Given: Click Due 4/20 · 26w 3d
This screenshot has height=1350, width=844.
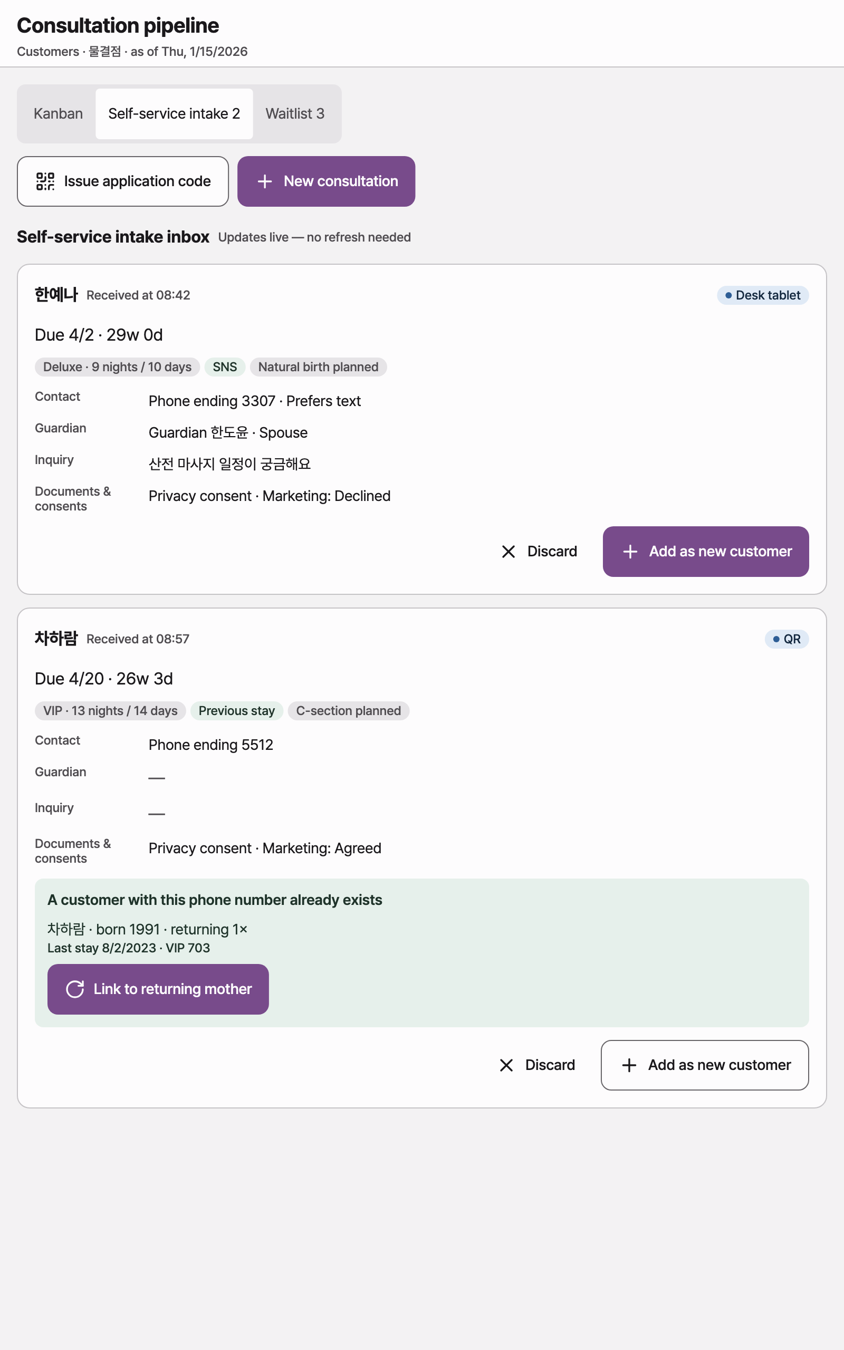Looking at the screenshot, I should (104, 679).
